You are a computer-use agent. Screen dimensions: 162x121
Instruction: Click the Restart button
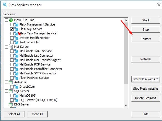(146, 39)
